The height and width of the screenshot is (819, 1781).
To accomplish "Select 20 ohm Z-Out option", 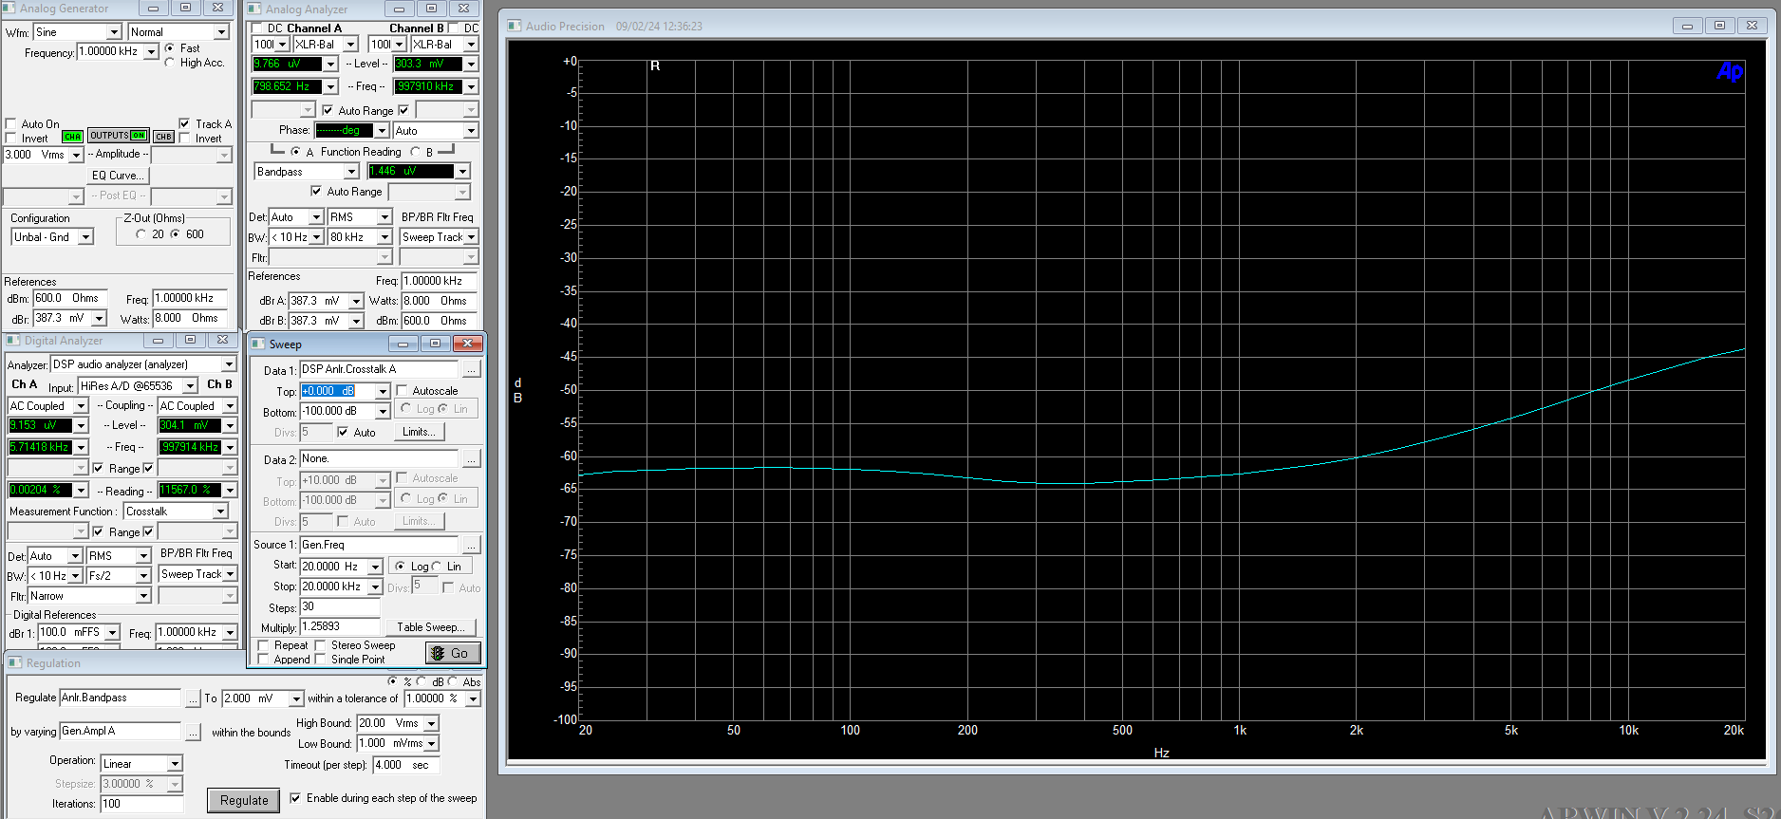I will pyautogui.click(x=141, y=234).
